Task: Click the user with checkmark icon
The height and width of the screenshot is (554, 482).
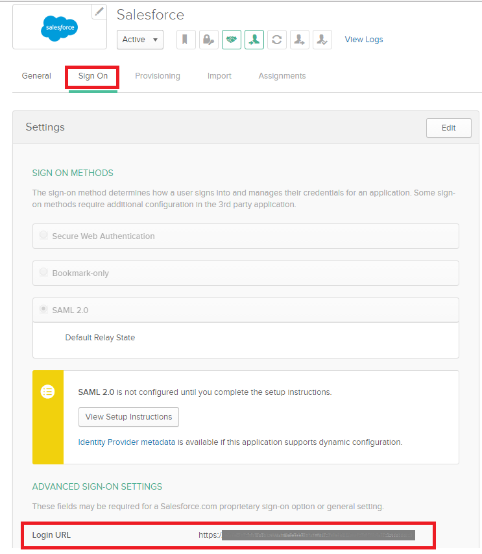Action: click(322, 40)
